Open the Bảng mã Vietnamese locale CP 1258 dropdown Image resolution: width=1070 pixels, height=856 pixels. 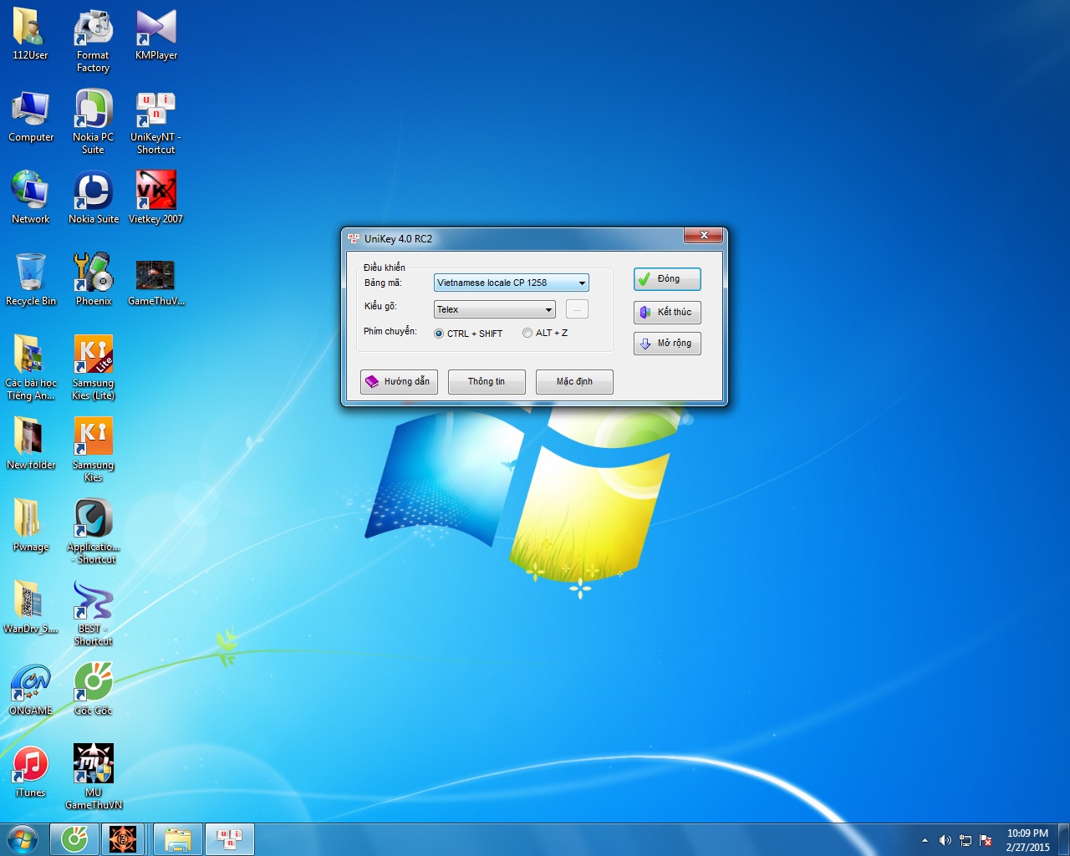coord(512,283)
